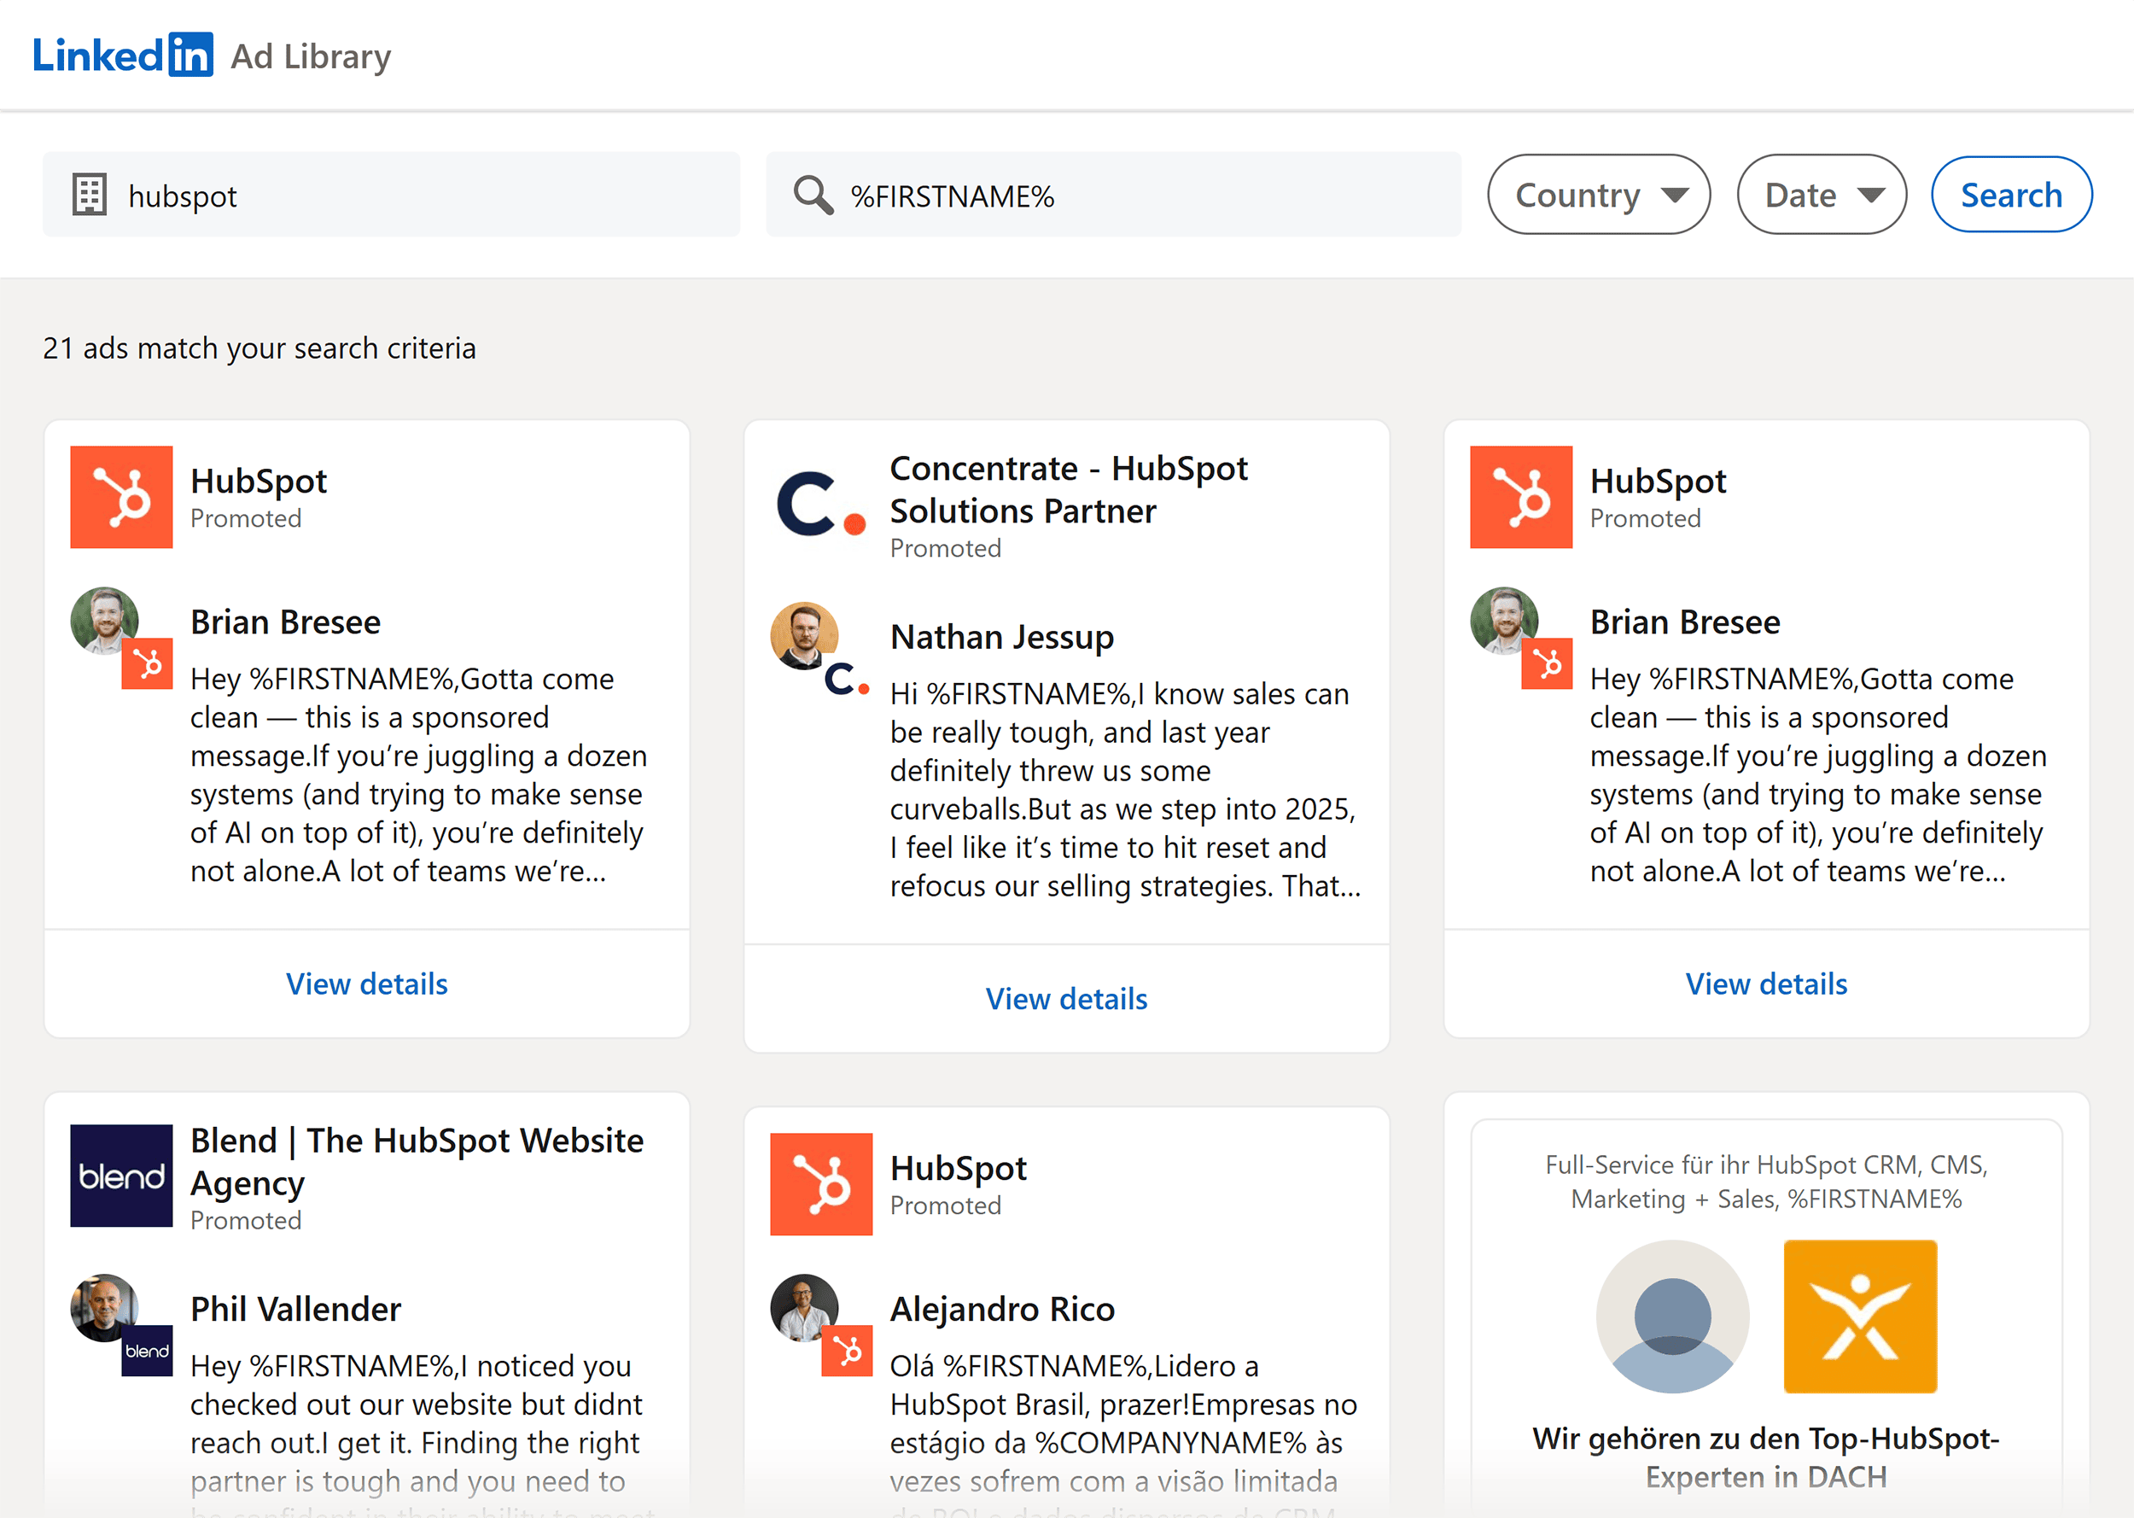Click Promoted label under Blend agency title
Screen dimensions: 2134x1518
246,1221
